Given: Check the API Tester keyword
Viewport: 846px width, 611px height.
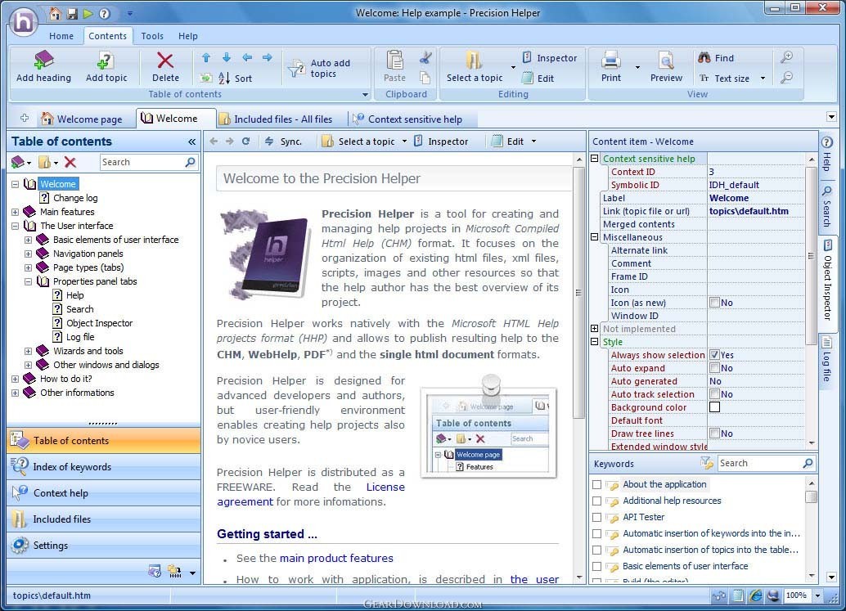Looking at the screenshot, I should click(x=596, y=517).
